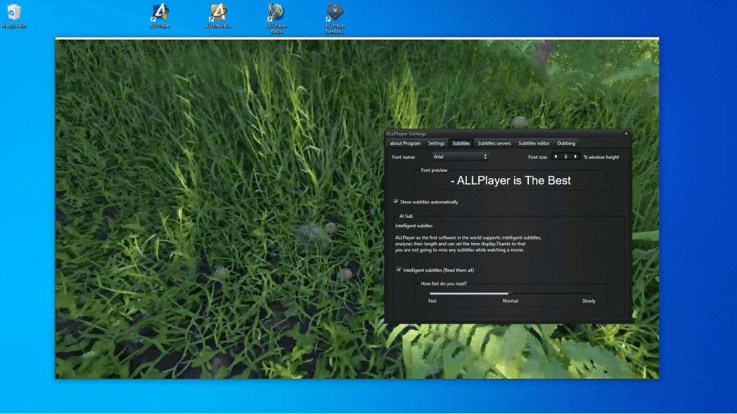737x414 pixels.
Task: Click the Slowly label under the slider
Action: point(589,301)
